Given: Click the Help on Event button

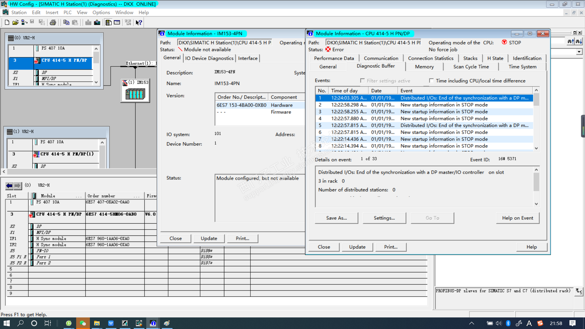Looking at the screenshot, I should (x=517, y=218).
